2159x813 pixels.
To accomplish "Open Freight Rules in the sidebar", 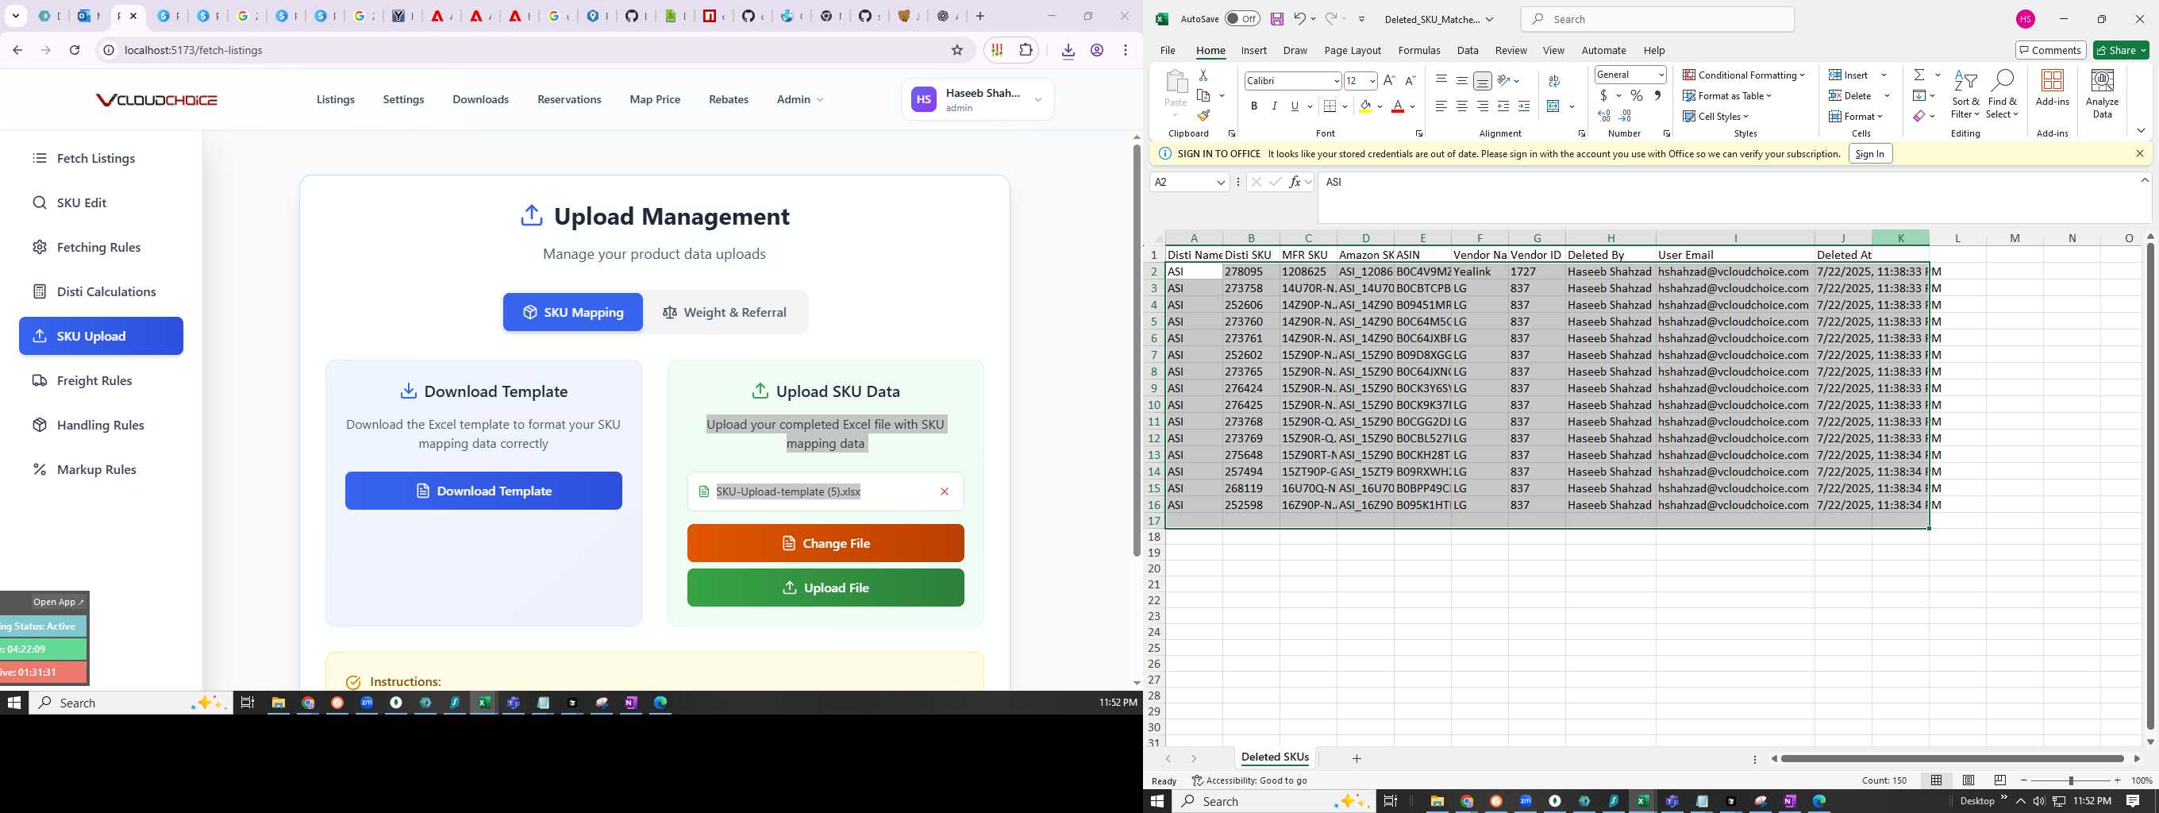I will (x=101, y=380).
